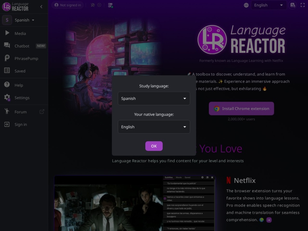Click the Chatbot speech bubble icon
308x231 pixels.
tap(7, 46)
